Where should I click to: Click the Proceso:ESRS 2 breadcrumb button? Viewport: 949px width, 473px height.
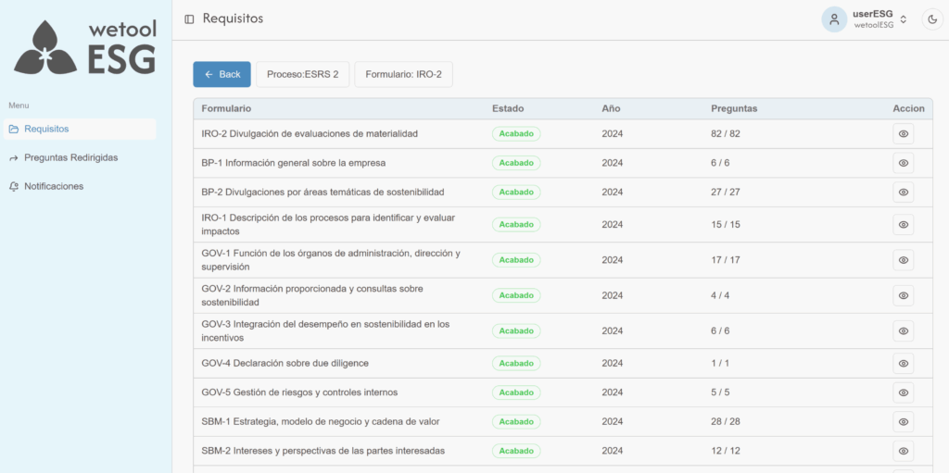[302, 74]
